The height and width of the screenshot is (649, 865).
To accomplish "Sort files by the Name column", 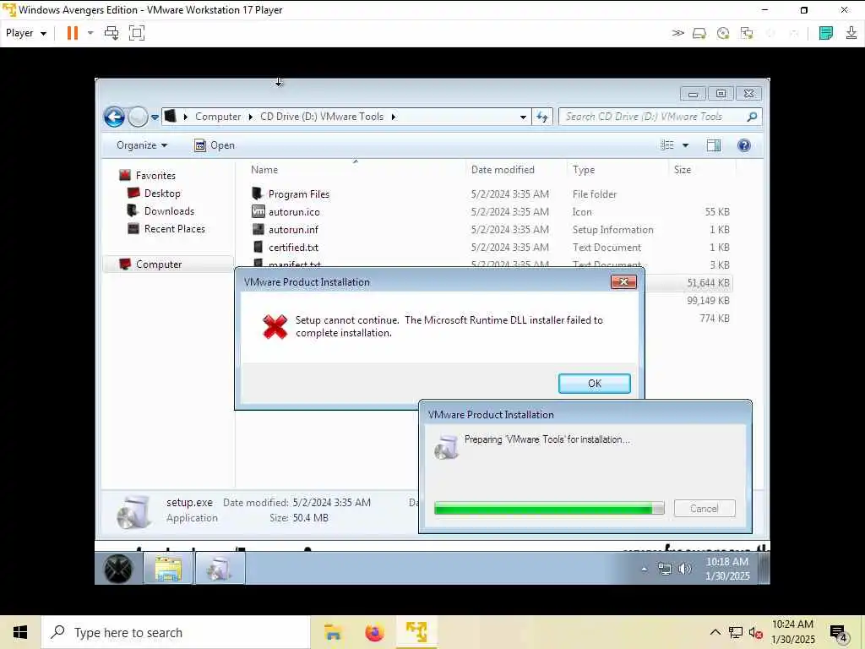I will point(264,169).
